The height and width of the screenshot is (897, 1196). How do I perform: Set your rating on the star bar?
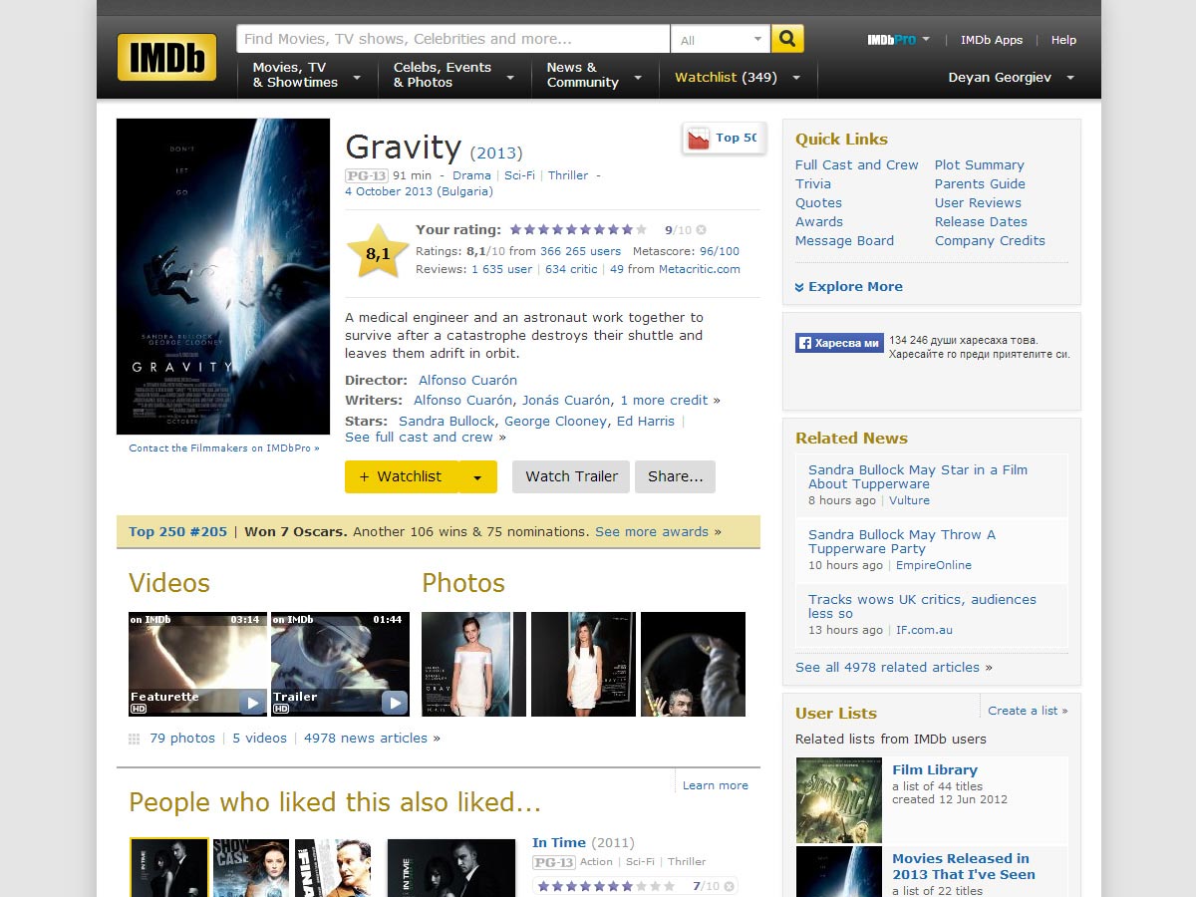(578, 230)
